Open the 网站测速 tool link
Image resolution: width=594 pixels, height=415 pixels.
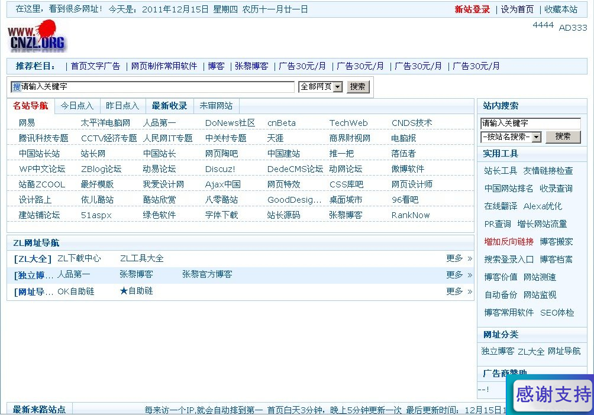(540, 277)
